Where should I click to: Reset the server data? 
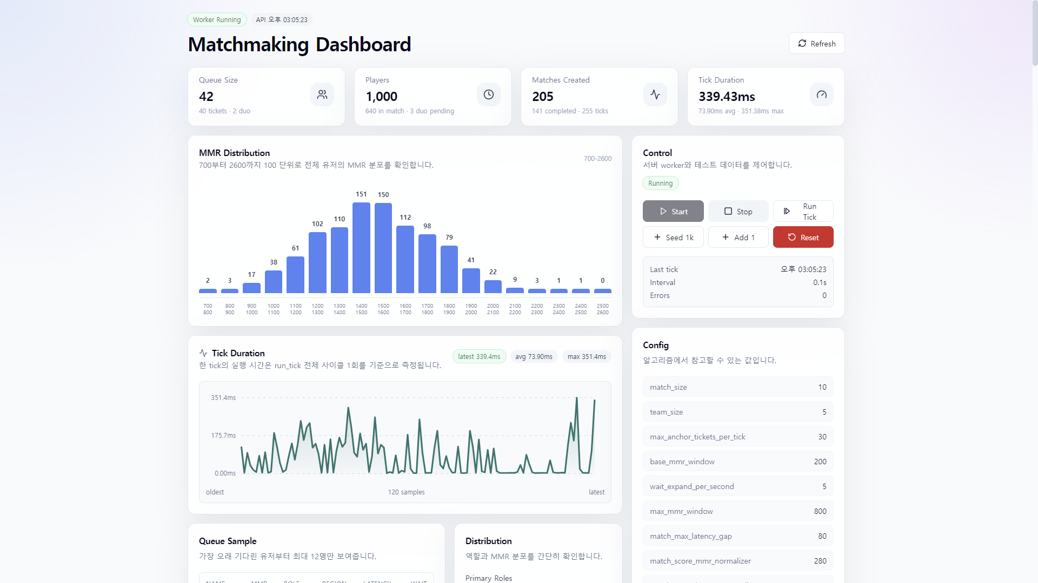tap(803, 237)
